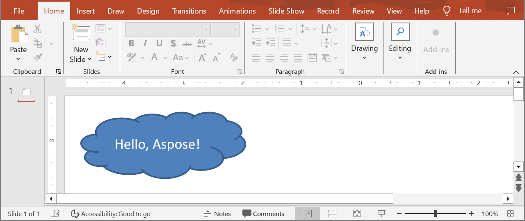Image resolution: width=525 pixels, height=221 pixels.
Task: Click the Accessibility checker status icon
Action: point(75,214)
